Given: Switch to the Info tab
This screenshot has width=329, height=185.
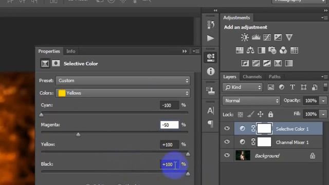Looking at the screenshot, I should 71,51.
